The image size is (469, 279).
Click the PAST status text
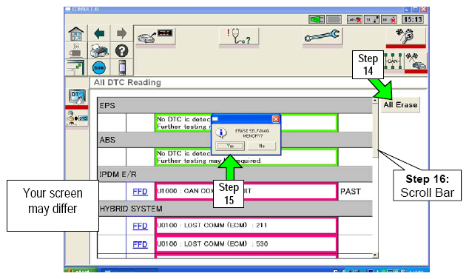[x=351, y=191]
